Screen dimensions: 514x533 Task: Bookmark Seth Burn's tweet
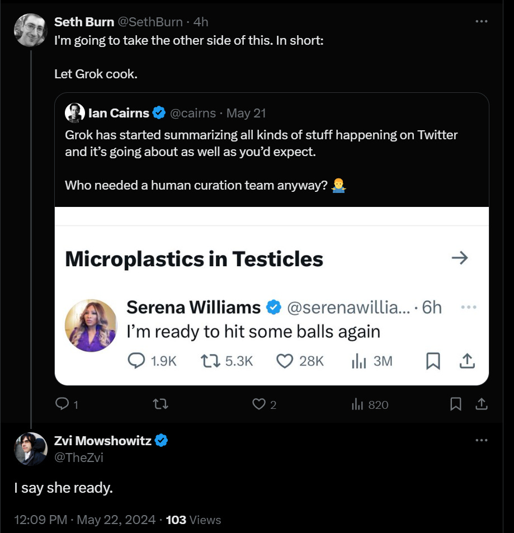coord(456,404)
